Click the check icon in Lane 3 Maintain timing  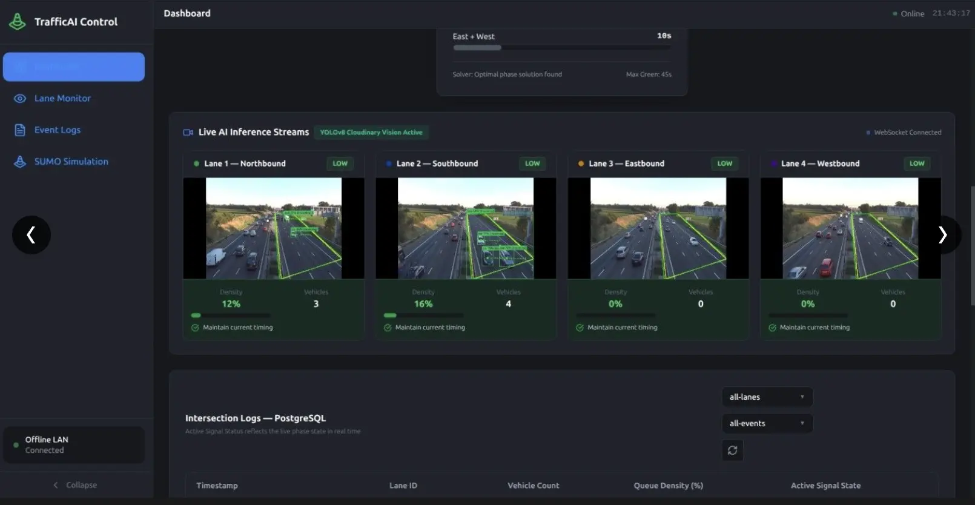pyautogui.click(x=580, y=328)
